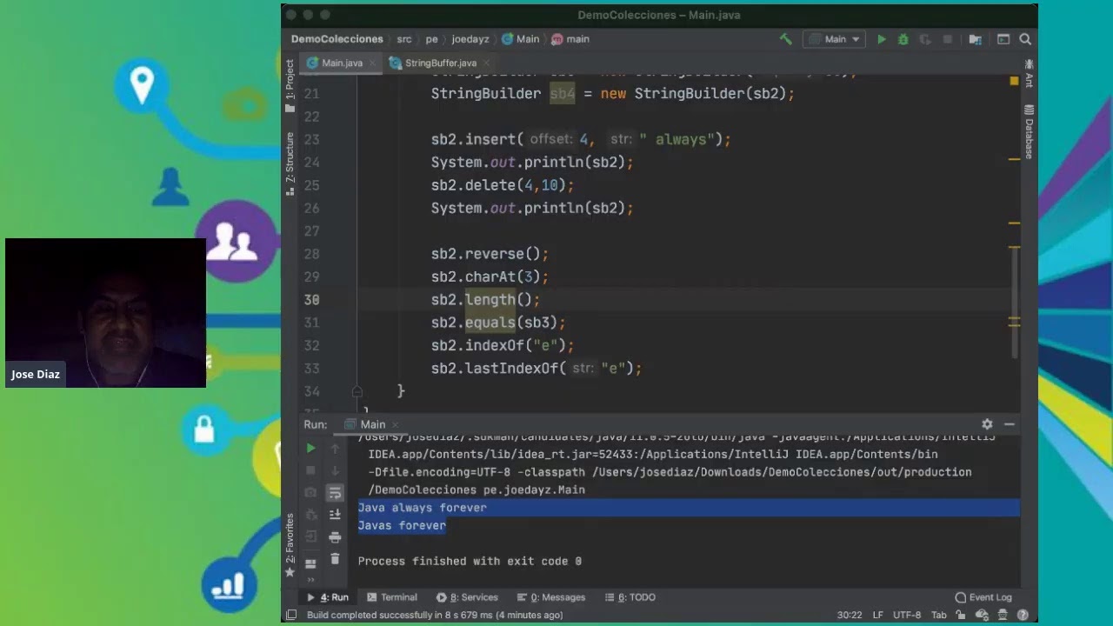Click the toolbar Stop square button

coord(948,39)
